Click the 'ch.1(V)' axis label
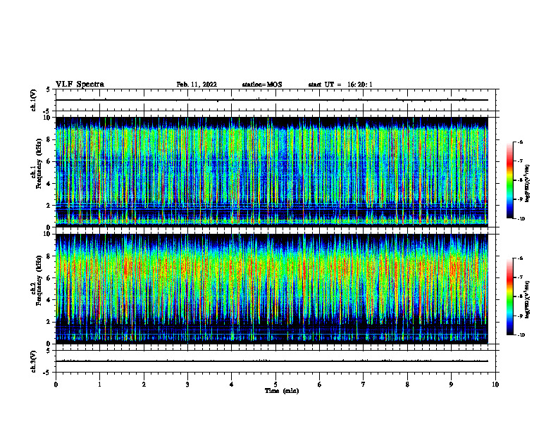This screenshot has height=431, width=558. [x=34, y=100]
